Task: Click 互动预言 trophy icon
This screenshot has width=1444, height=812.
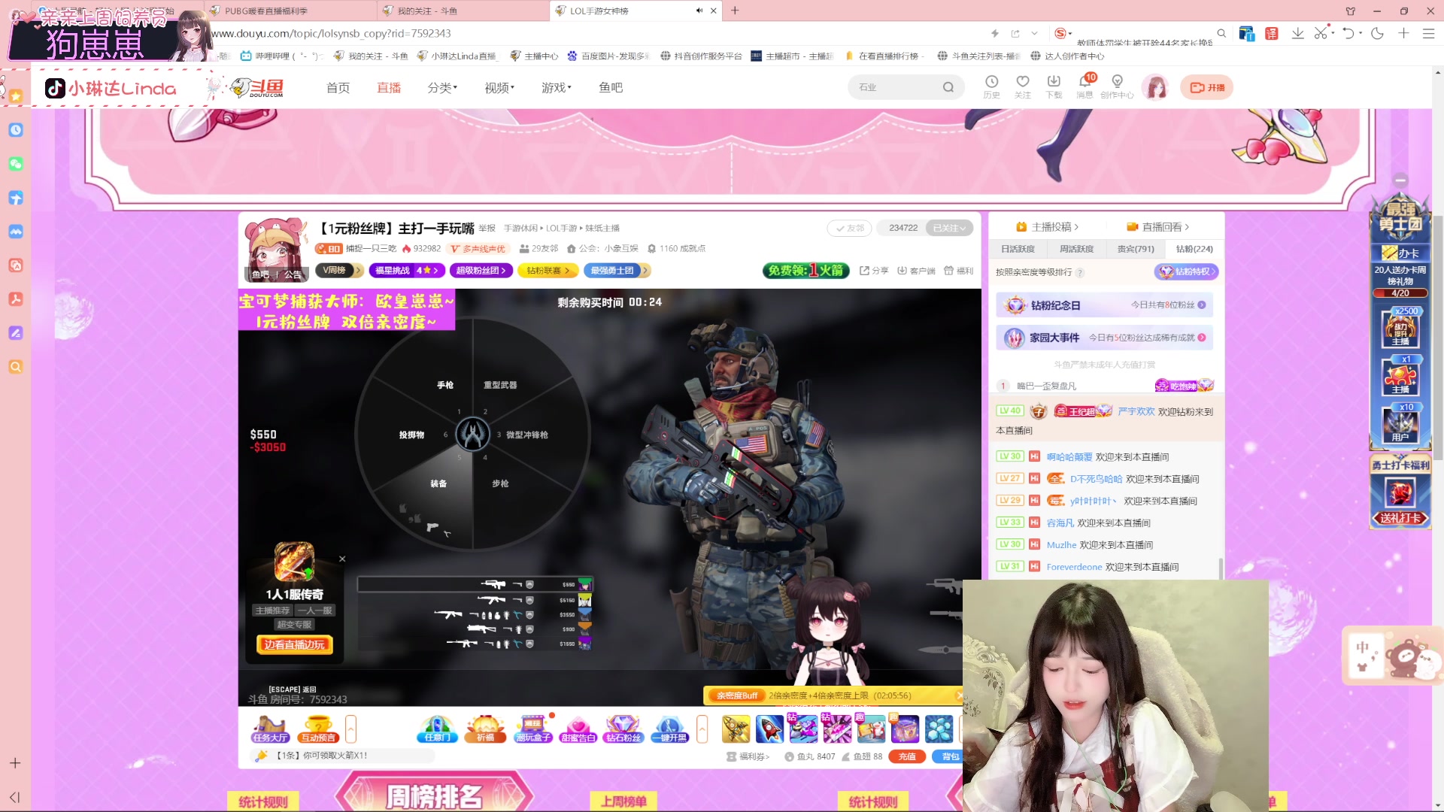Action: pyautogui.click(x=318, y=729)
